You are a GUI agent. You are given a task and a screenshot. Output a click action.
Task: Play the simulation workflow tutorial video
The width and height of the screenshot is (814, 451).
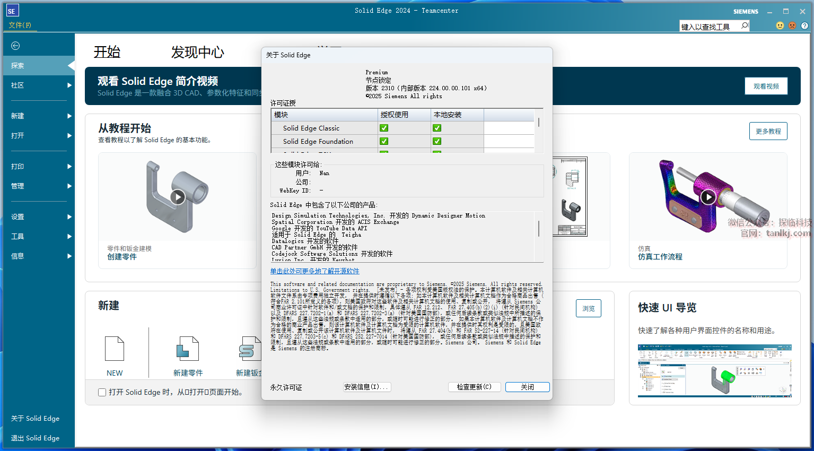[708, 197]
